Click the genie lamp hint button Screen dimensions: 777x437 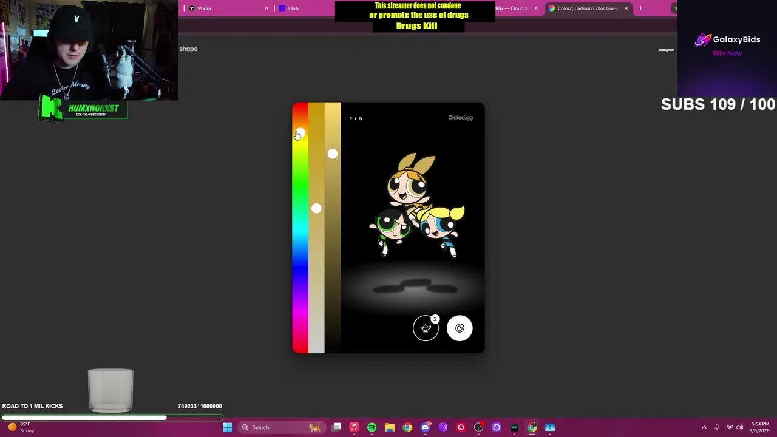pos(426,328)
